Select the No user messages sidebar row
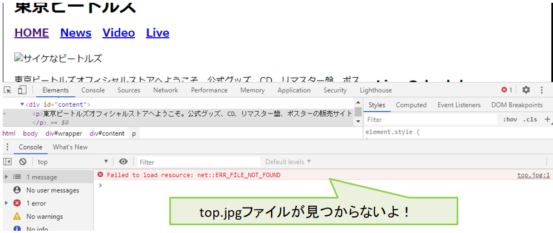Viewport: 553px width, 233px height. (48, 190)
